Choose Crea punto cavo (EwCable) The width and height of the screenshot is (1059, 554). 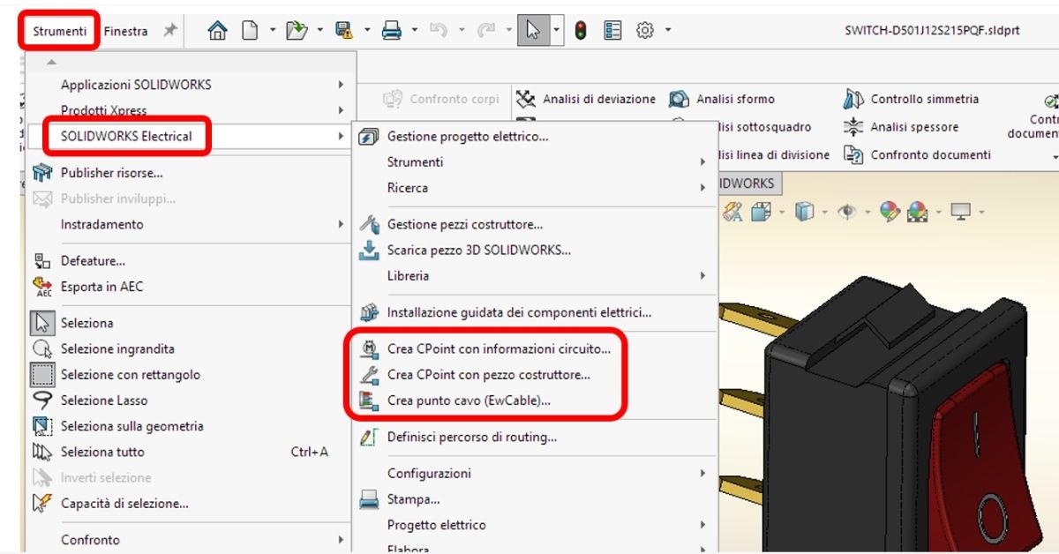tap(468, 401)
